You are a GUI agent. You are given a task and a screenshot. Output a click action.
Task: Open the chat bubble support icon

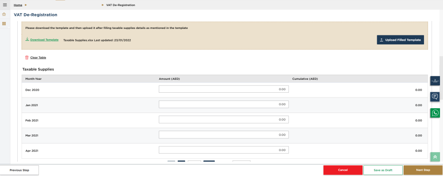pos(435,97)
